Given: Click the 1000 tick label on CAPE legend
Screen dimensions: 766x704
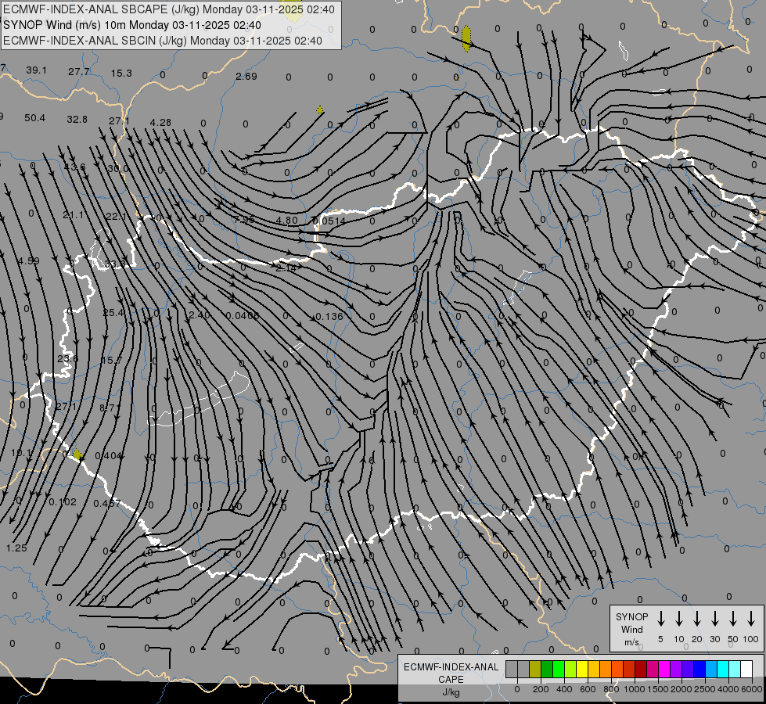Looking at the screenshot, I should [x=634, y=689].
